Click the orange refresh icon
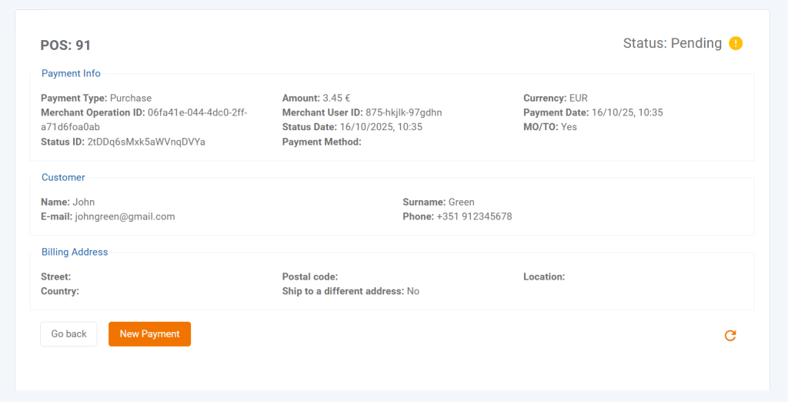The width and height of the screenshot is (788, 402). click(x=730, y=335)
